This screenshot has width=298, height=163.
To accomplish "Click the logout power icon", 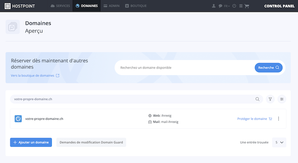I will click(234, 6).
